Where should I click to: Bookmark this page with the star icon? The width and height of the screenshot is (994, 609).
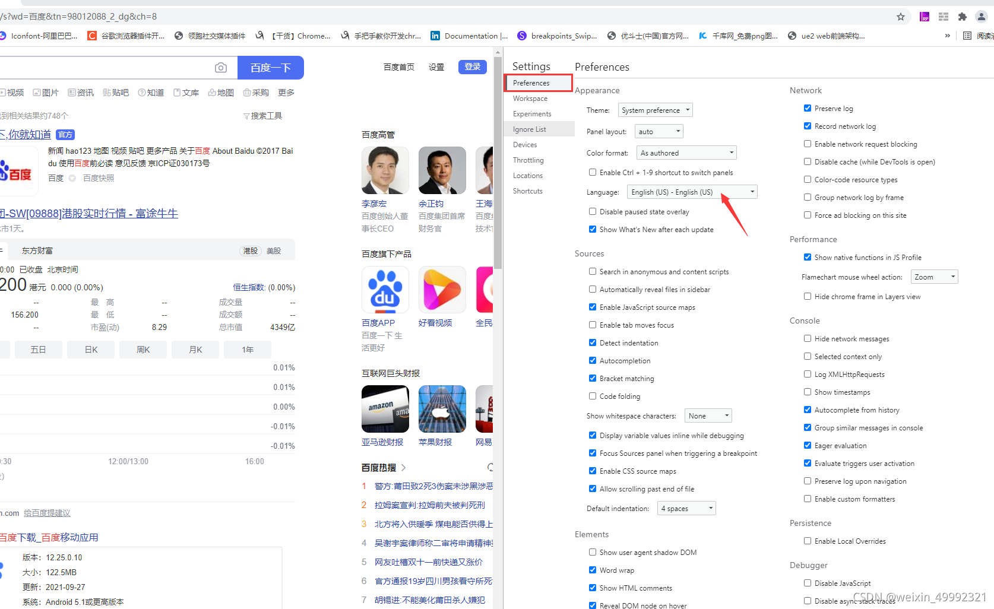[x=901, y=17]
